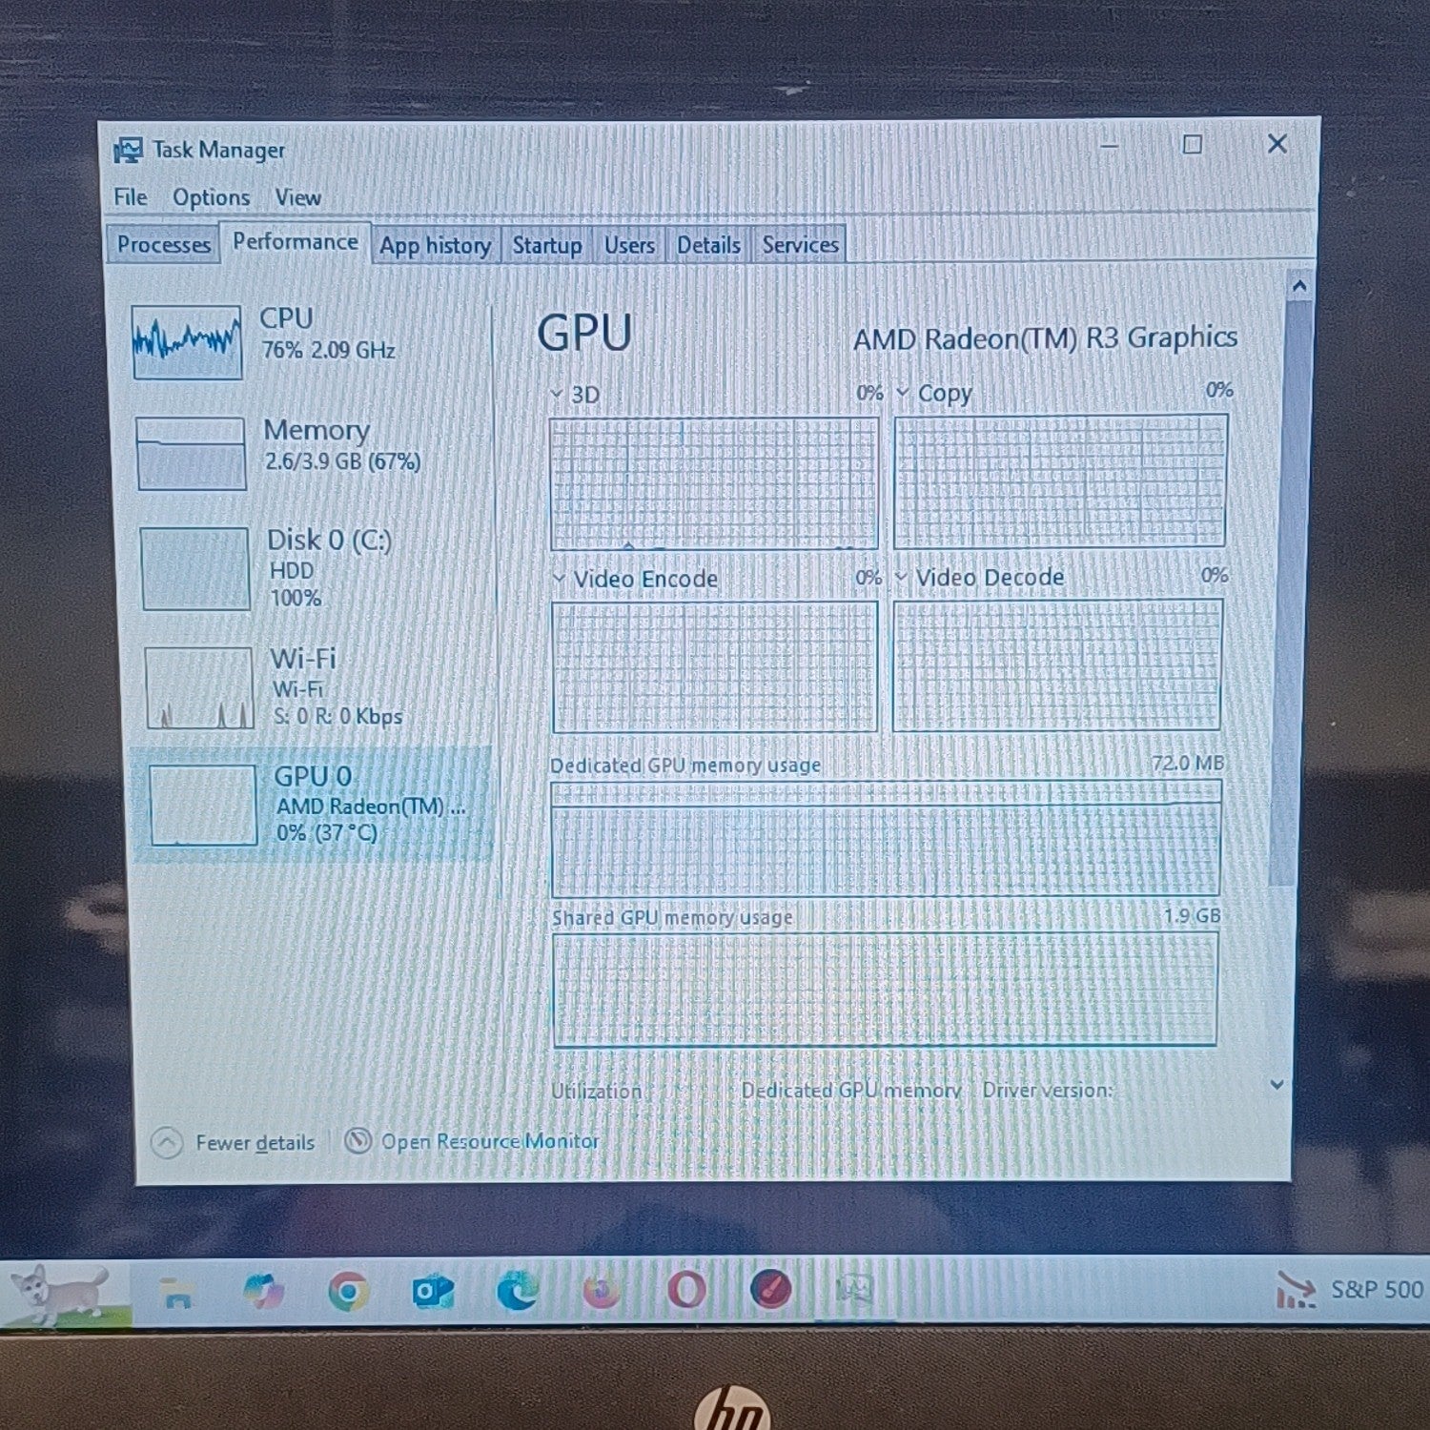Minimize the Task Manager window
The width and height of the screenshot is (1430, 1430).
[1109, 146]
